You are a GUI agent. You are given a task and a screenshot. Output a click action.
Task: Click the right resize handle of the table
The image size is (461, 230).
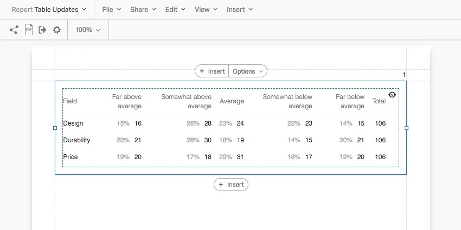tap(407, 128)
